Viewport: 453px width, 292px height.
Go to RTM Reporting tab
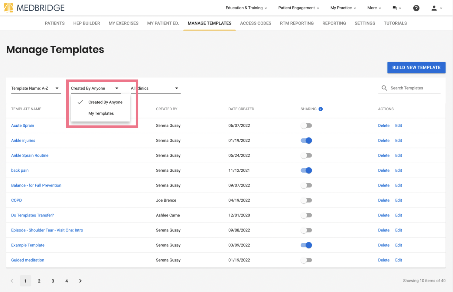coord(297,23)
